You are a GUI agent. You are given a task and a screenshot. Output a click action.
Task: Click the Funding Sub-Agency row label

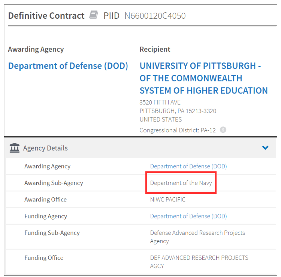[x=52, y=233]
